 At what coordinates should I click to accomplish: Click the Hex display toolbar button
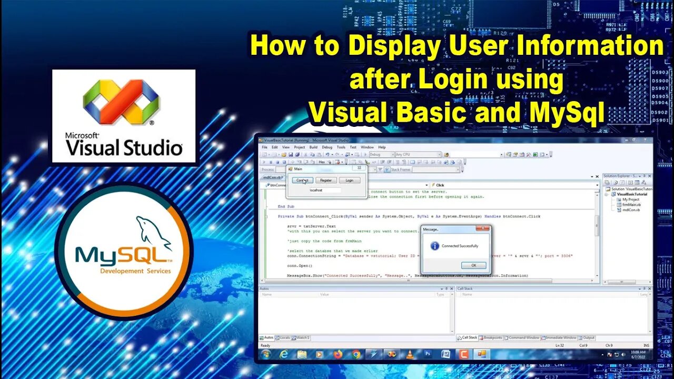[322, 162]
